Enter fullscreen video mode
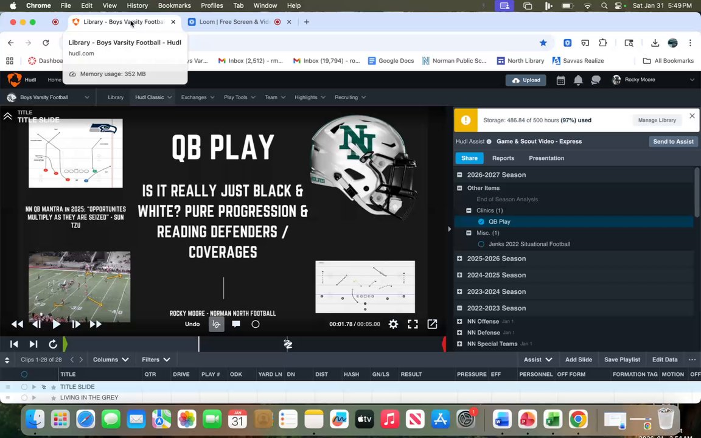This screenshot has width=701, height=438. (x=413, y=324)
